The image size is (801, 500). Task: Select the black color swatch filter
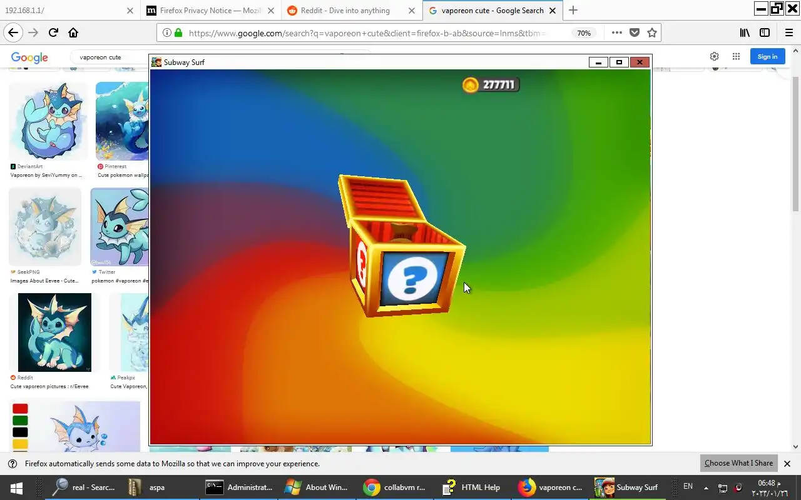(x=20, y=432)
